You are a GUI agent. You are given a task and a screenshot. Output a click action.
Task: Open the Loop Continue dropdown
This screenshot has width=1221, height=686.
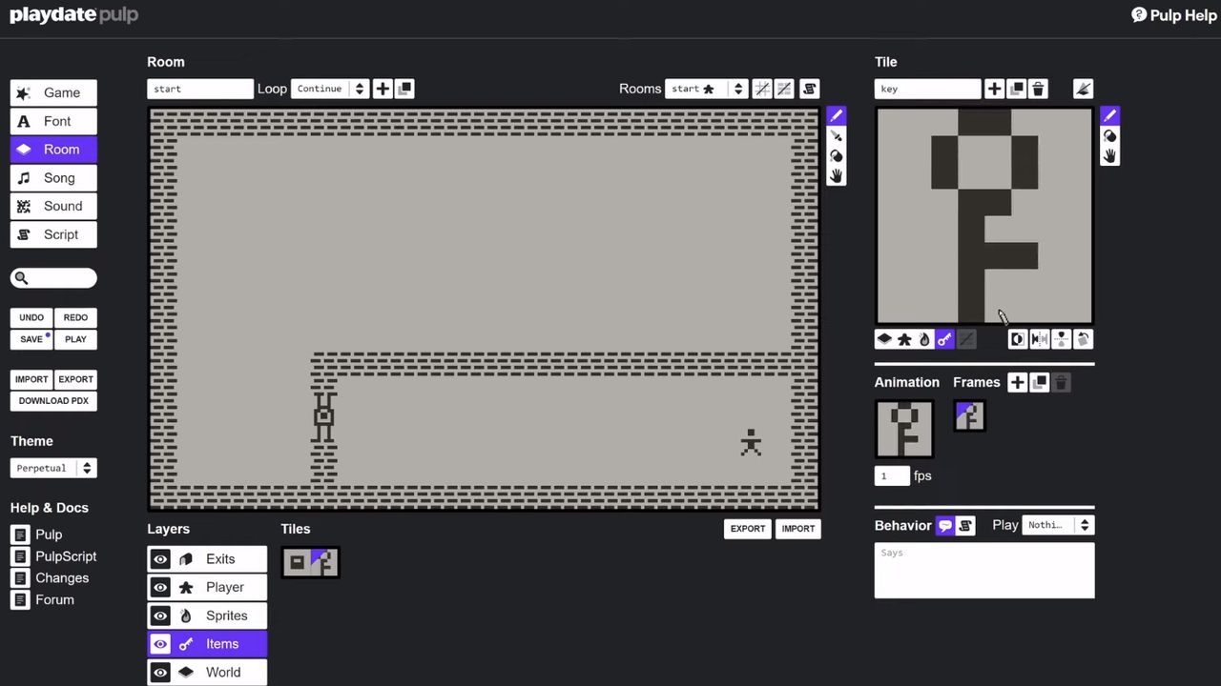(x=330, y=89)
